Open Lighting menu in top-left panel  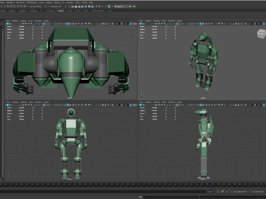pyautogui.click(x=23, y=21)
